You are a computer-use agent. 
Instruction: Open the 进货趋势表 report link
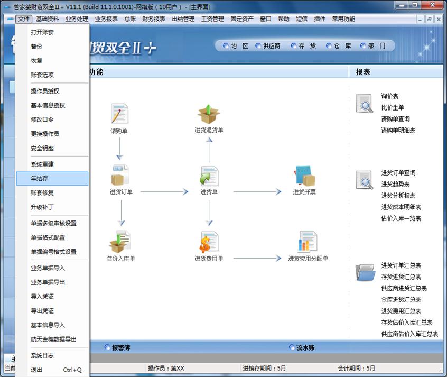(395, 184)
